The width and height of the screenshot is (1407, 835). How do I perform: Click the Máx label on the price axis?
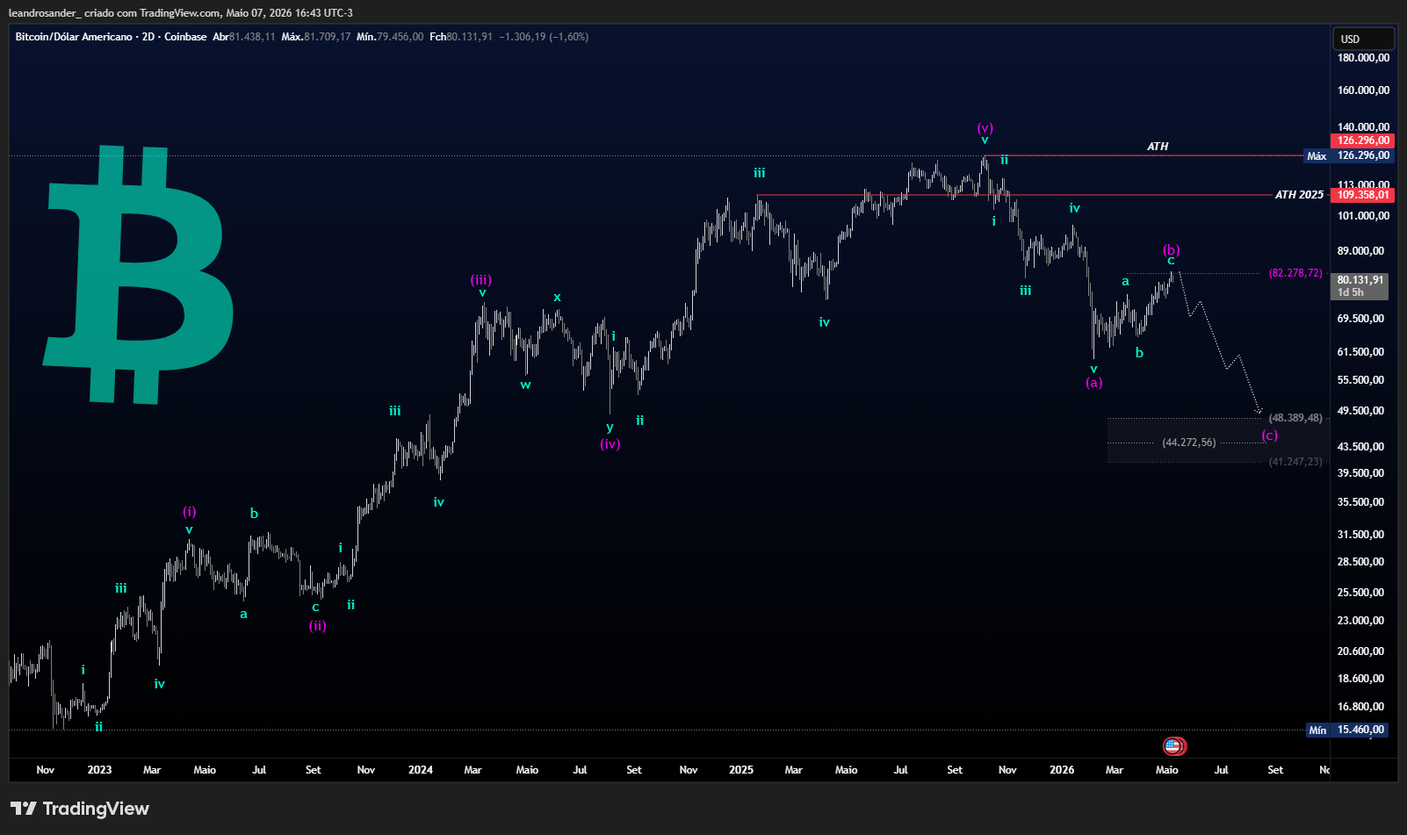(x=1317, y=156)
